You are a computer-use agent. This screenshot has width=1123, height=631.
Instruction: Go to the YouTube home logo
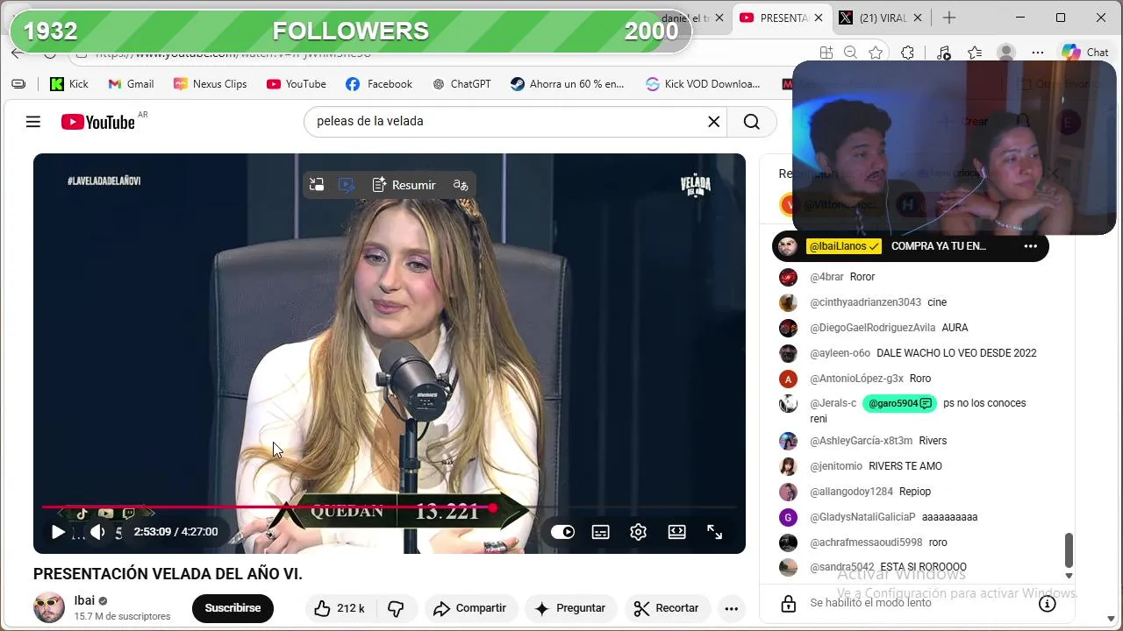pos(98,122)
